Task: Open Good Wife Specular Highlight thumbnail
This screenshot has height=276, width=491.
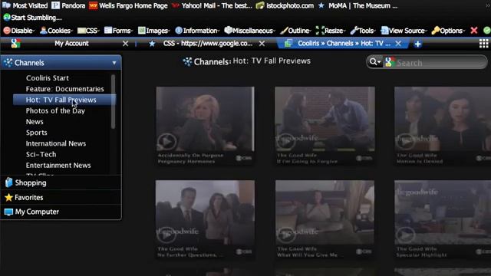Action: 443,212
